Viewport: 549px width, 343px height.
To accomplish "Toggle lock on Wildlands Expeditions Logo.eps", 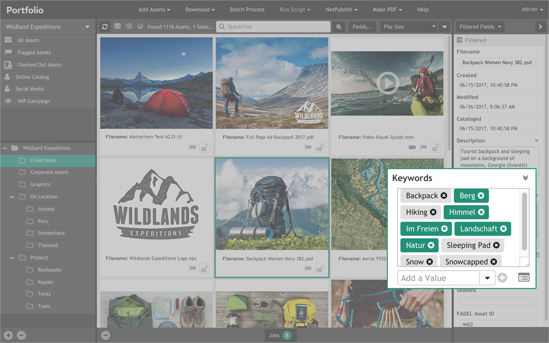I will point(205,268).
